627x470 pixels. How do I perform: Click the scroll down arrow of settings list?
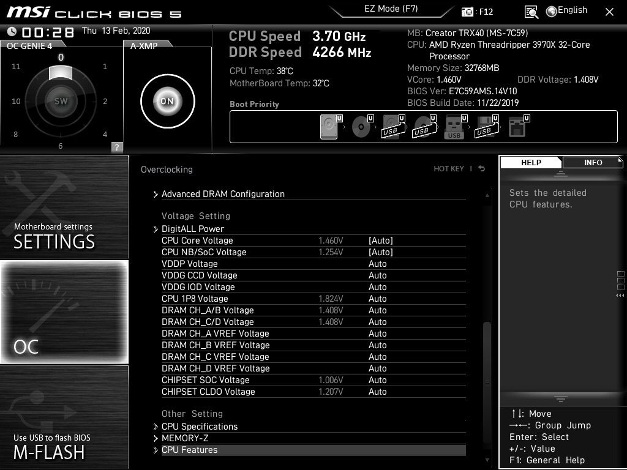[x=487, y=460]
